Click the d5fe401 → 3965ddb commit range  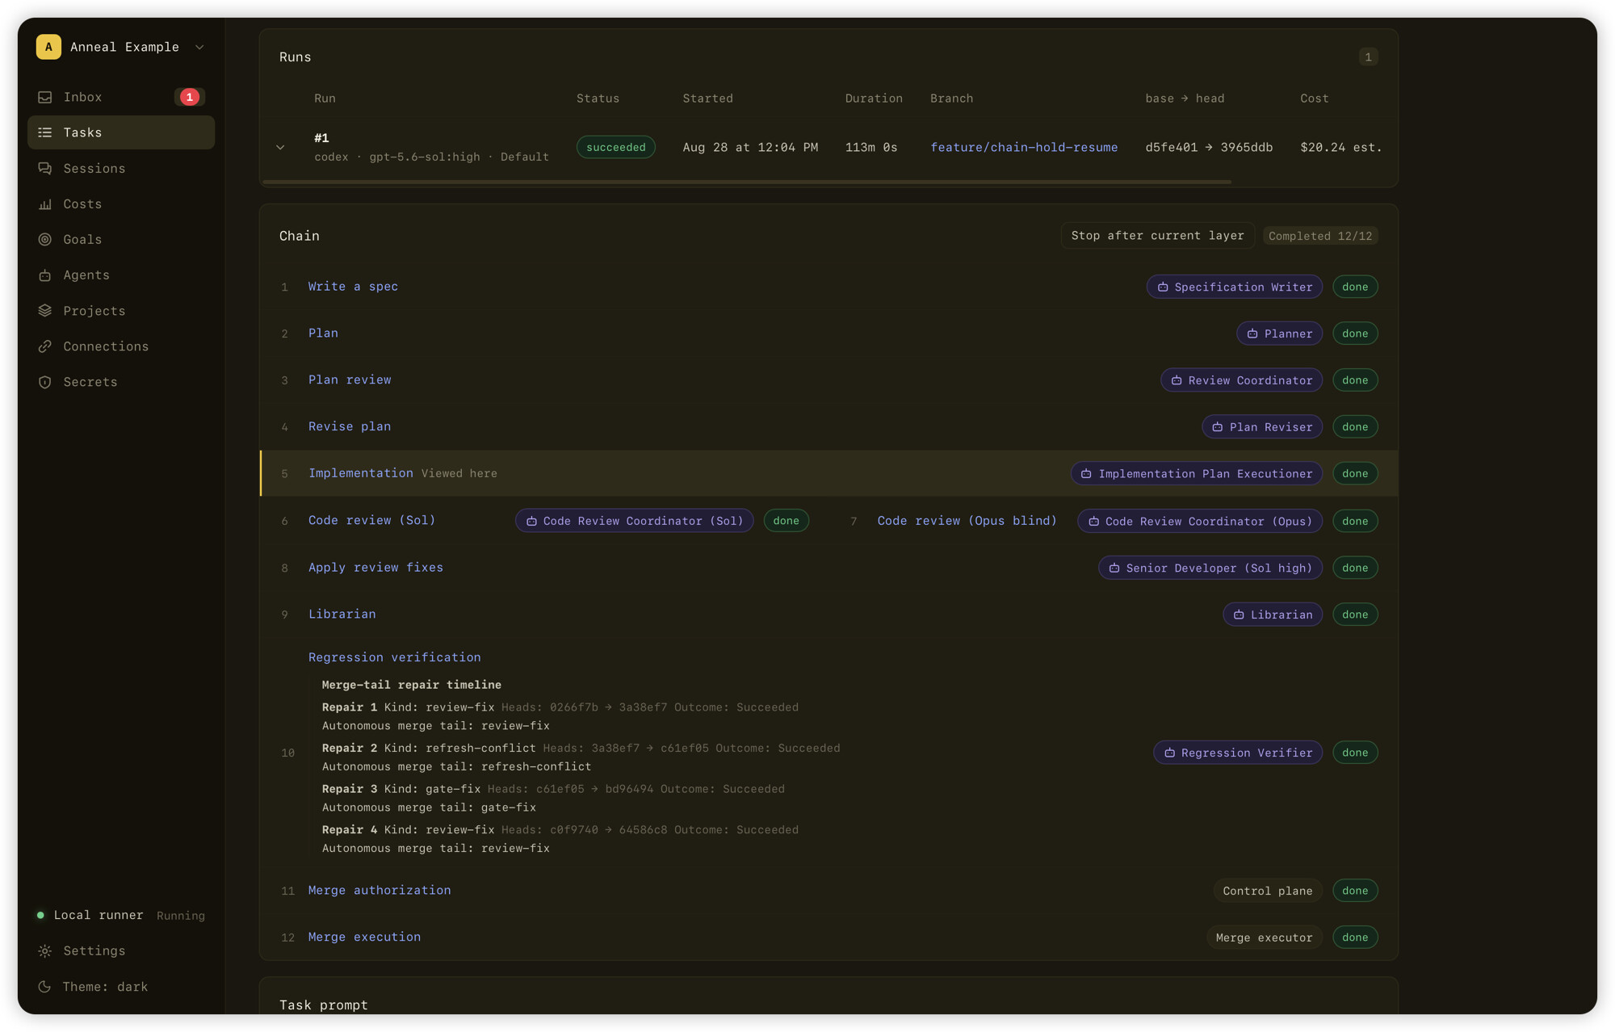click(1209, 147)
